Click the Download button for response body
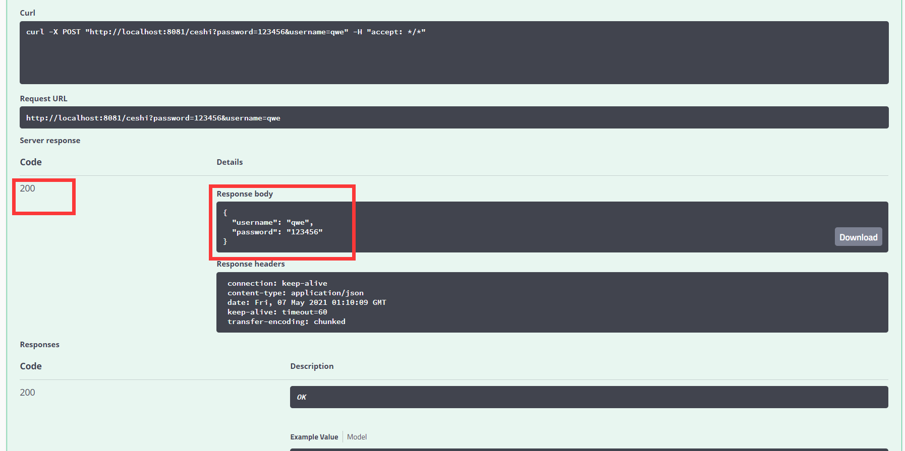The height and width of the screenshot is (451, 905). 858,237
